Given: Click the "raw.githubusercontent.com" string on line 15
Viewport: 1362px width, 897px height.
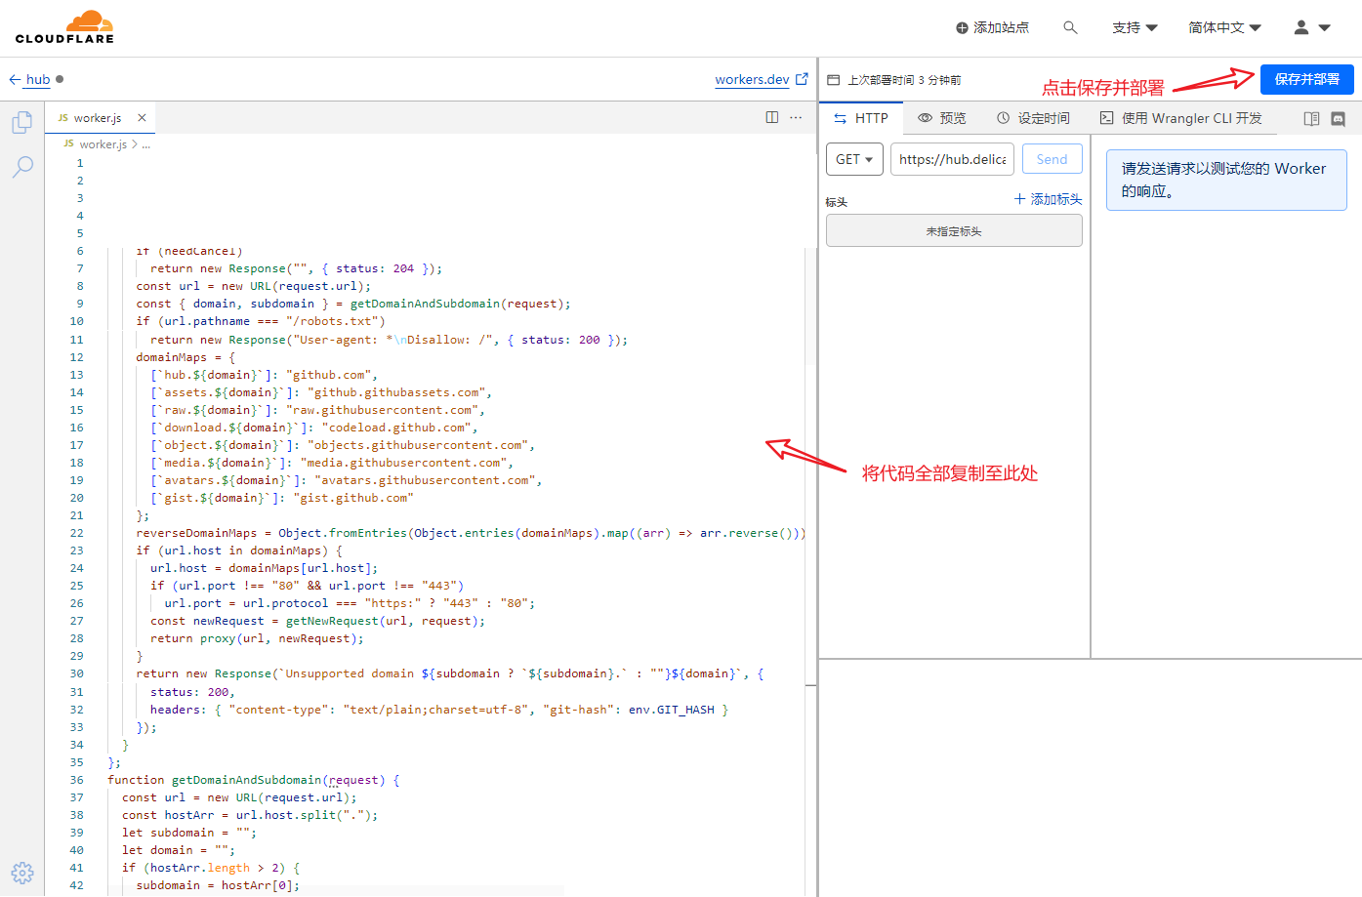Looking at the screenshot, I should 382,410.
